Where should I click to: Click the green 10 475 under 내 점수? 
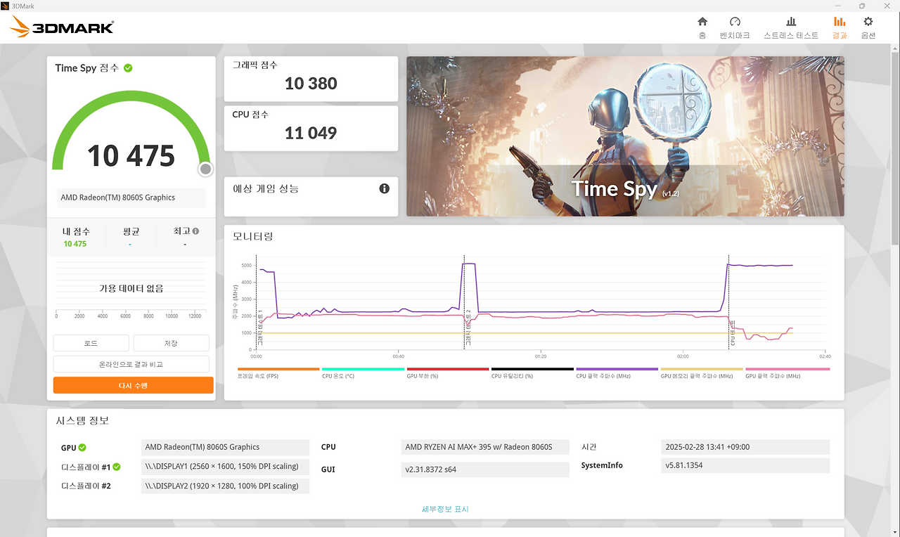pyautogui.click(x=75, y=244)
